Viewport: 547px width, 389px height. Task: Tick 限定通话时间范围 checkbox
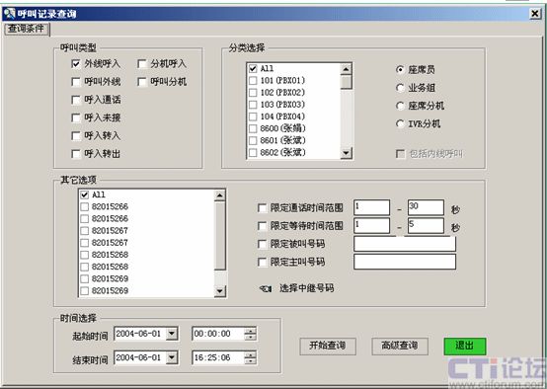pos(262,208)
